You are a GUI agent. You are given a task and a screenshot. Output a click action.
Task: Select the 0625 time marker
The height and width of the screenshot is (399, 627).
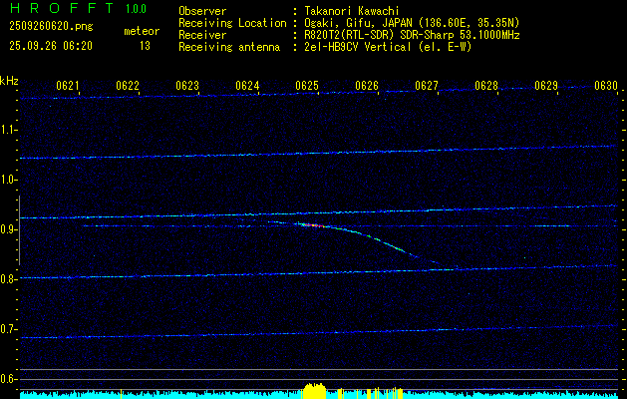(307, 86)
